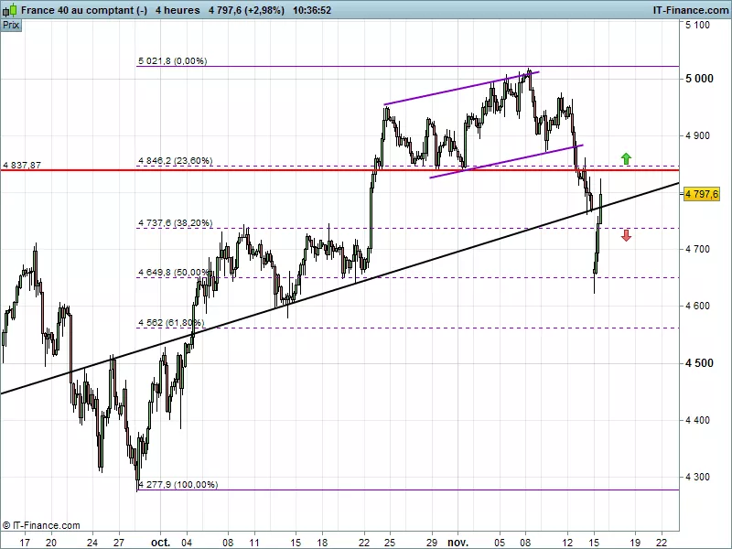Click the 4 649,8 (50,00%) Fibonacci label
The height and width of the screenshot is (549, 732).
174,272
